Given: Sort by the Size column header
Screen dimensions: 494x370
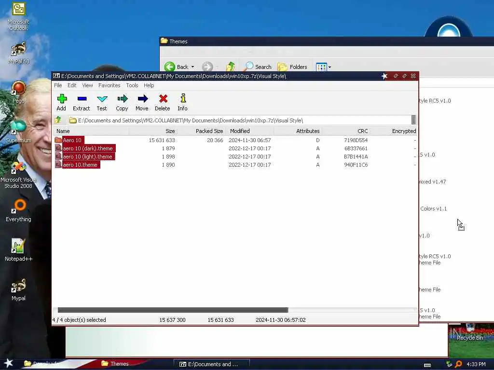Looking at the screenshot, I should click(153, 131).
